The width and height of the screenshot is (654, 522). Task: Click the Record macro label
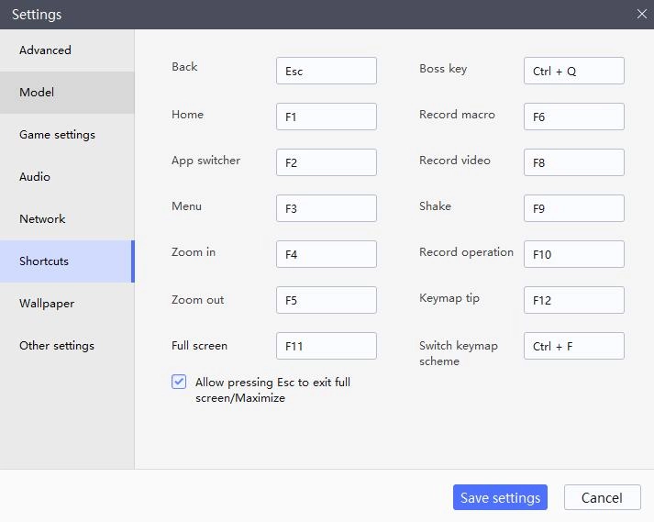coord(457,115)
